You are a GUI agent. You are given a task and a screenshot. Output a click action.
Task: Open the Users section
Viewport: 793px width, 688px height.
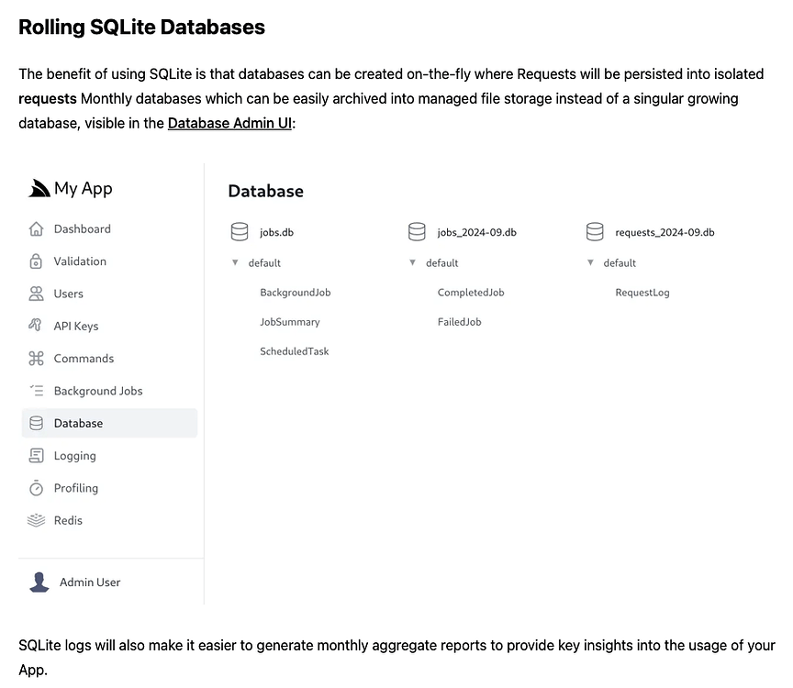38,294
